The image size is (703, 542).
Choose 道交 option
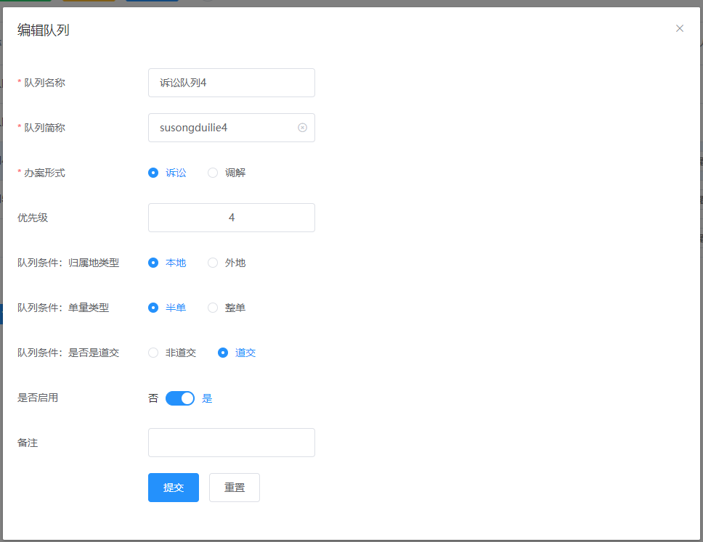click(237, 353)
